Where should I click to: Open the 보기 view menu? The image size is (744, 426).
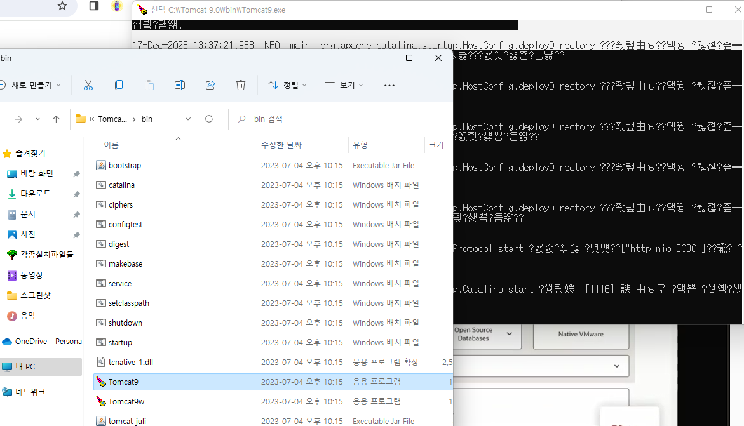[344, 85]
